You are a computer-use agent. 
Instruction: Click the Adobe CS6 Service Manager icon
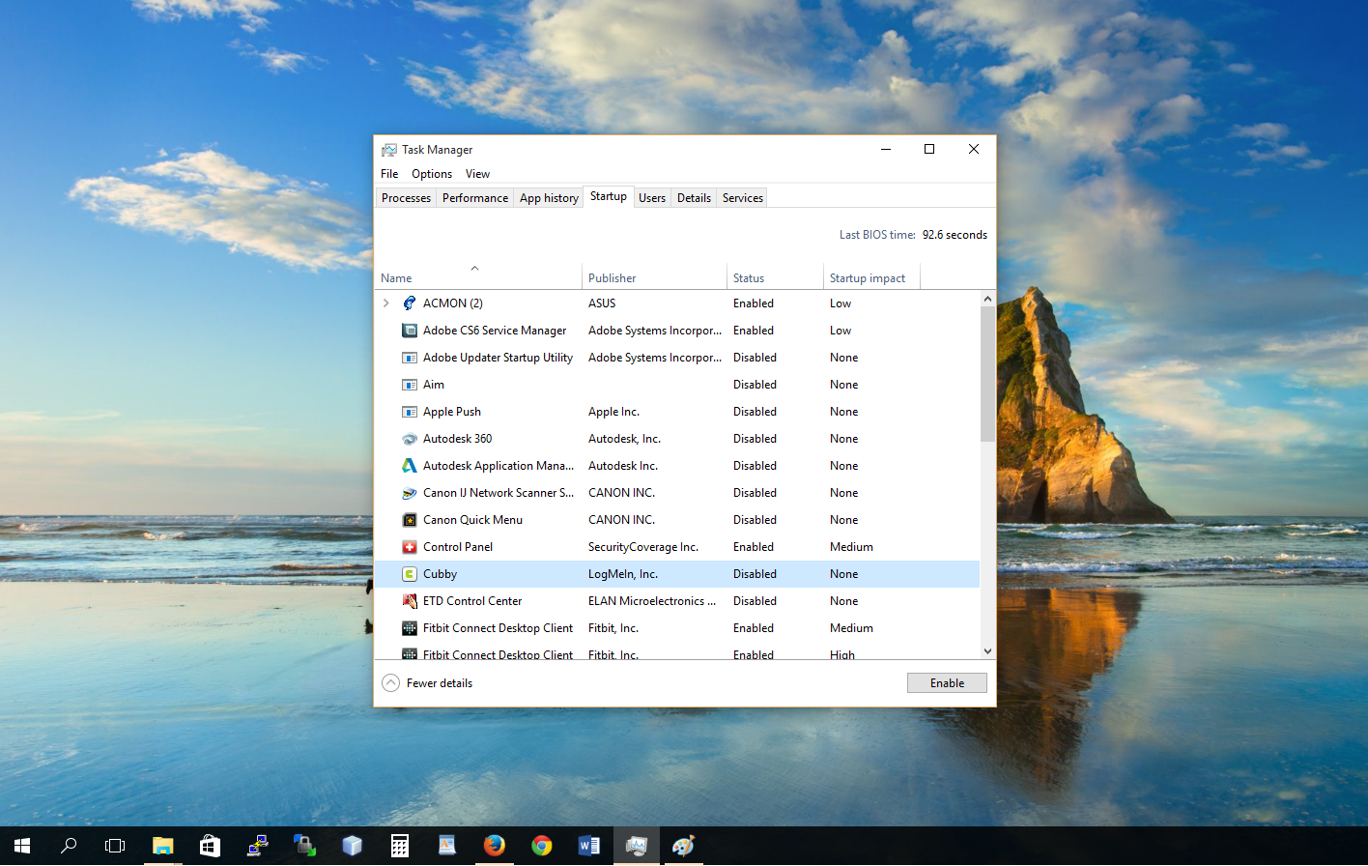click(x=409, y=330)
